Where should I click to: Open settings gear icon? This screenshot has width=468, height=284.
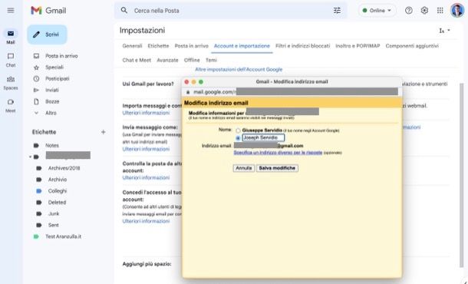(x=424, y=11)
